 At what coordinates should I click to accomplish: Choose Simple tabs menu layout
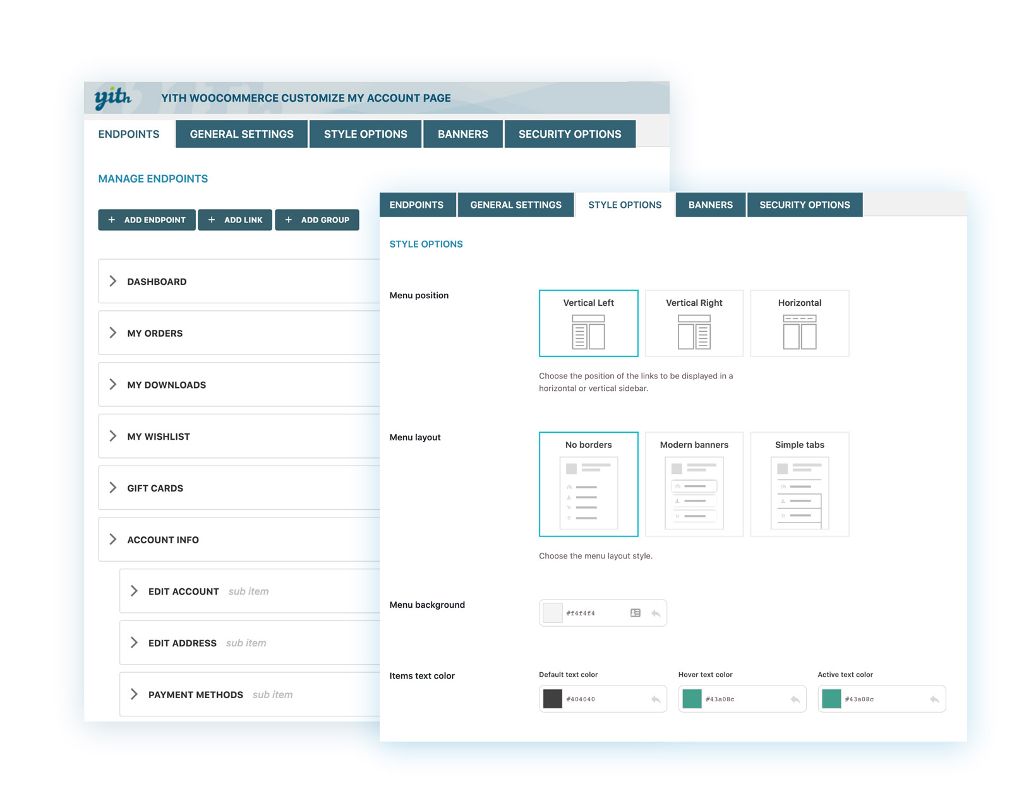(799, 484)
